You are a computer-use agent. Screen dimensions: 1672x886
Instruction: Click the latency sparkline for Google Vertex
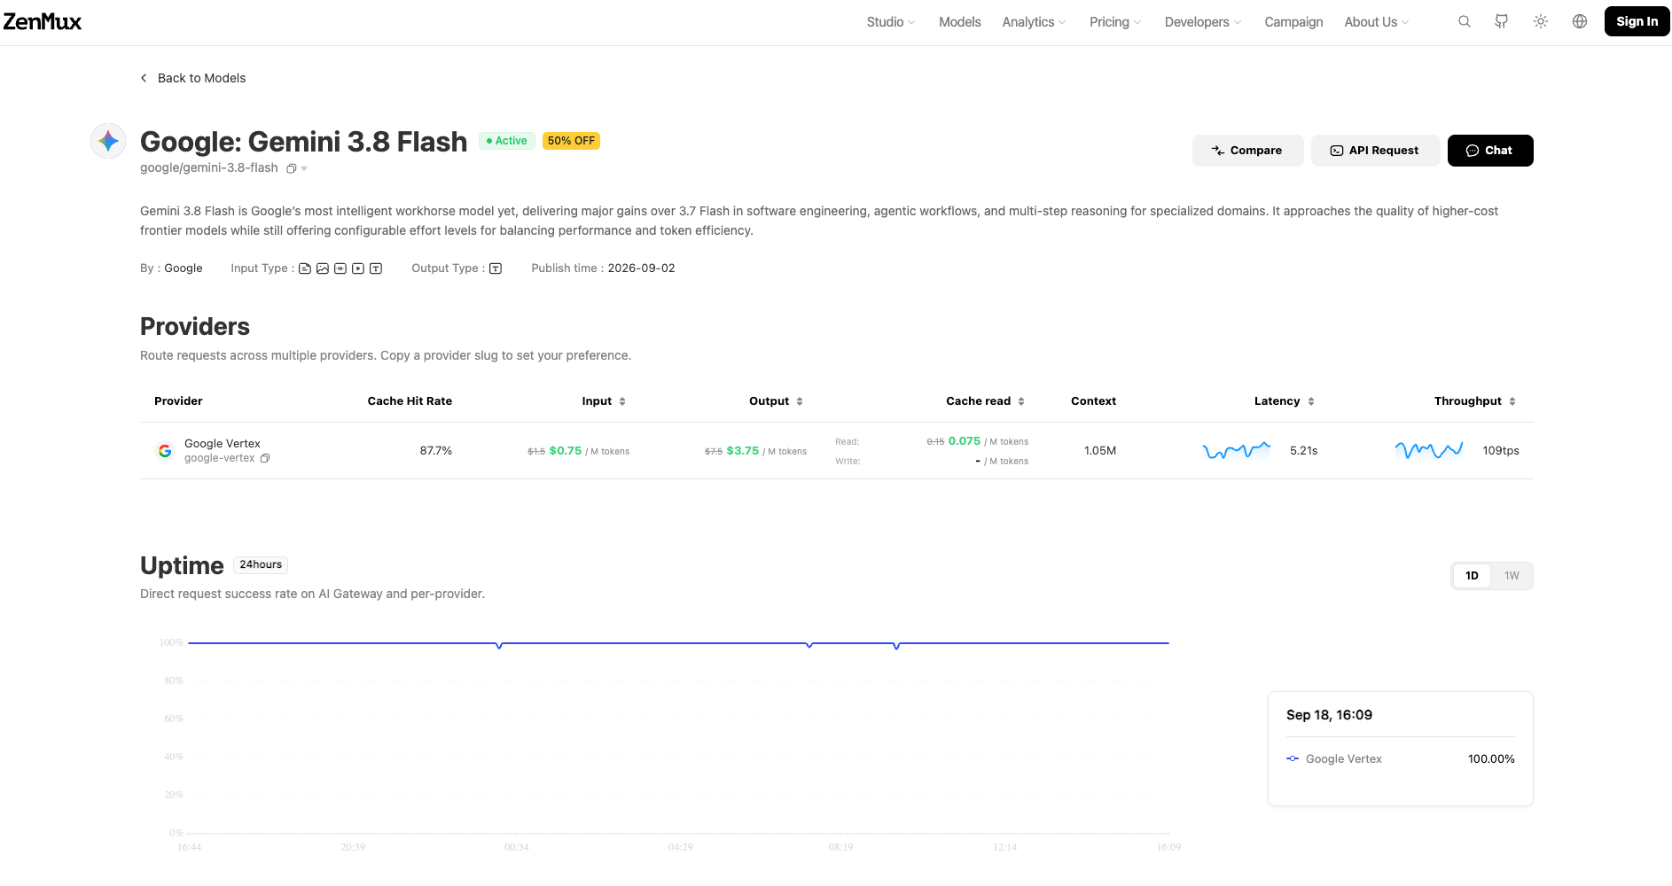(1237, 450)
